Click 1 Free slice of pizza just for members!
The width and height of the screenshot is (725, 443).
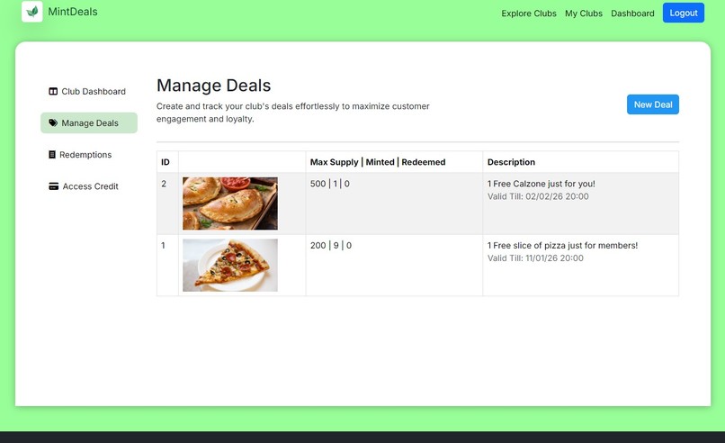click(x=562, y=245)
